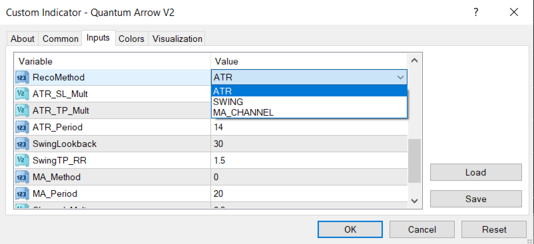Image resolution: width=534 pixels, height=244 pixels.
Task: Select the SwingLookback variable name
Action: click(x=65, y=144)
